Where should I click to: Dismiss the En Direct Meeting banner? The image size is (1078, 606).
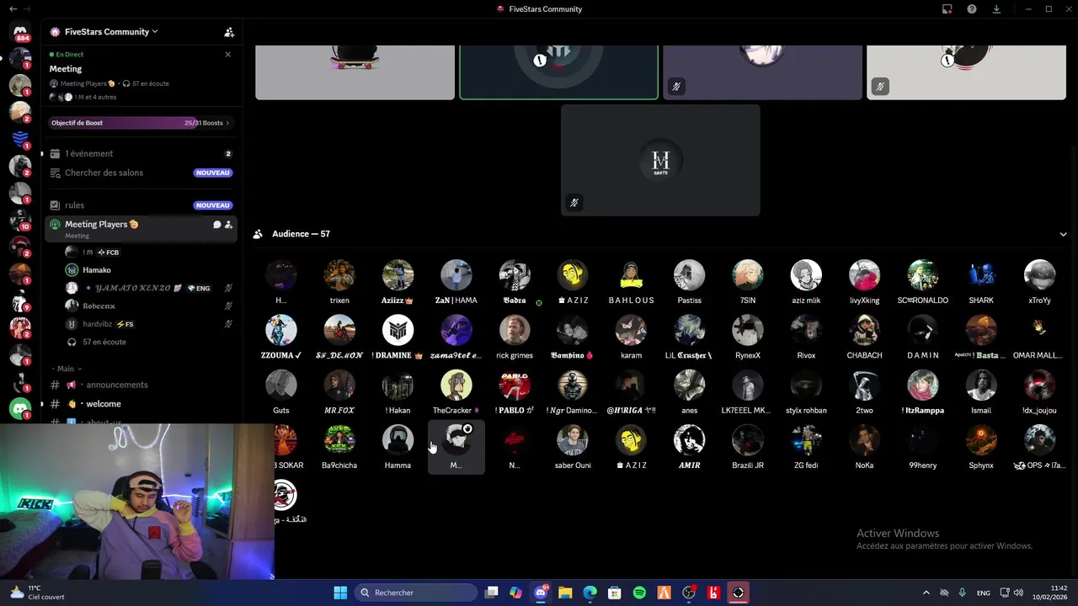tap(227, 54)
